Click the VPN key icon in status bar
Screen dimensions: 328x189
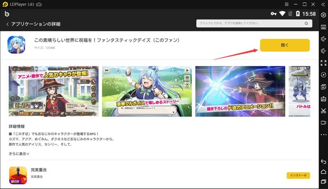273,14
